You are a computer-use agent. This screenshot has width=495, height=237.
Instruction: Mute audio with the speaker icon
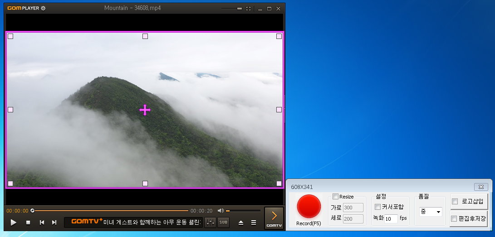pyautogui.click(x=221, y=211)
